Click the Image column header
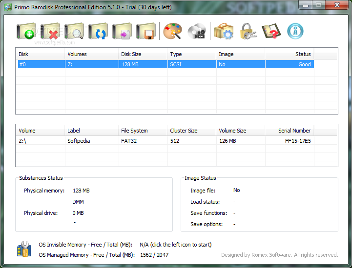This screenshot has width=352, height=268. tap(241, 54)
